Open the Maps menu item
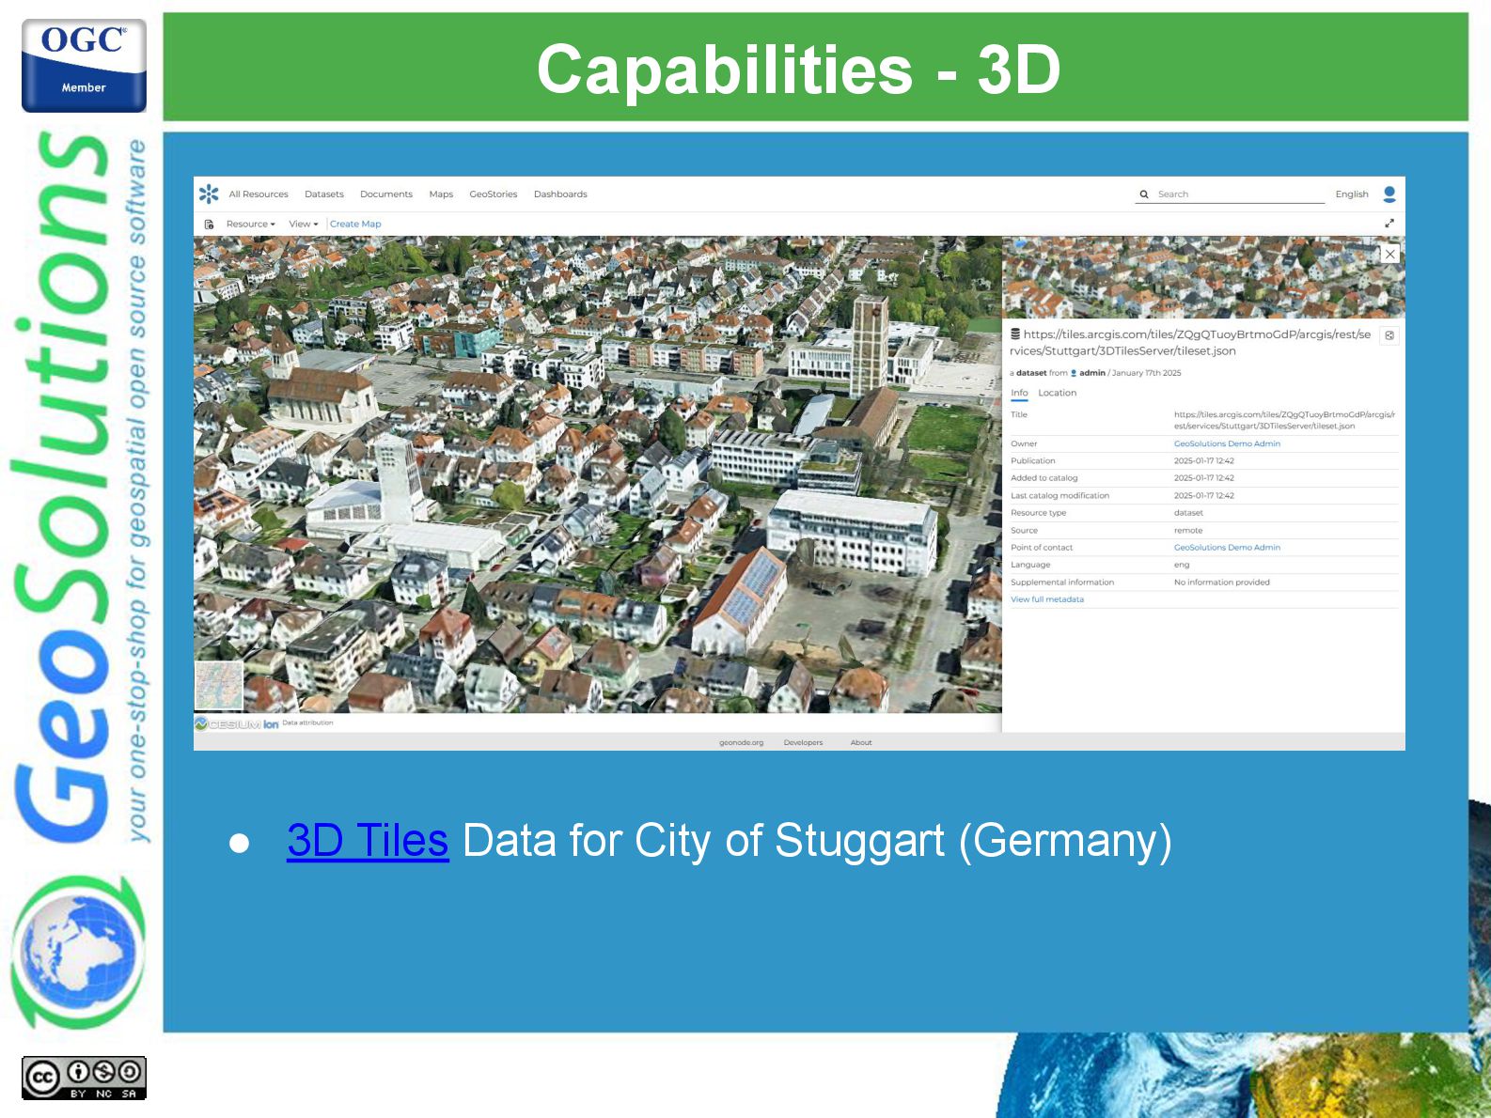The width and height of the screenshot is (1491, 1118). coord(441,194)
